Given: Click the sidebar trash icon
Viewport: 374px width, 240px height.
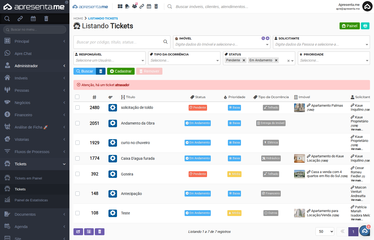Looking at the screenshot, I should pos(46,19).
